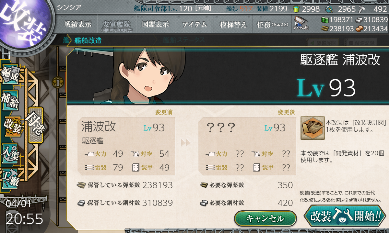Open the 補給 resupply menu
The width and height of the screenshot is (389, 233).
point(10,101)
